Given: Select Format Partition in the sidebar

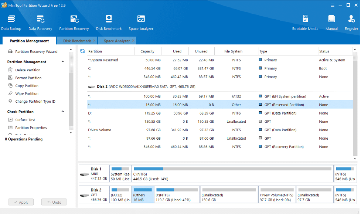Looking at the screenshot, I should click(x=28, y=78).
